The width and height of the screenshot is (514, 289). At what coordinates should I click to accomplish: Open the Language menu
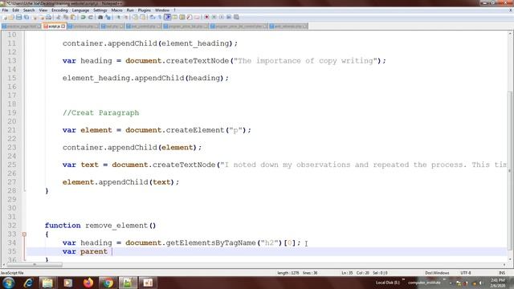pos(80,10)
